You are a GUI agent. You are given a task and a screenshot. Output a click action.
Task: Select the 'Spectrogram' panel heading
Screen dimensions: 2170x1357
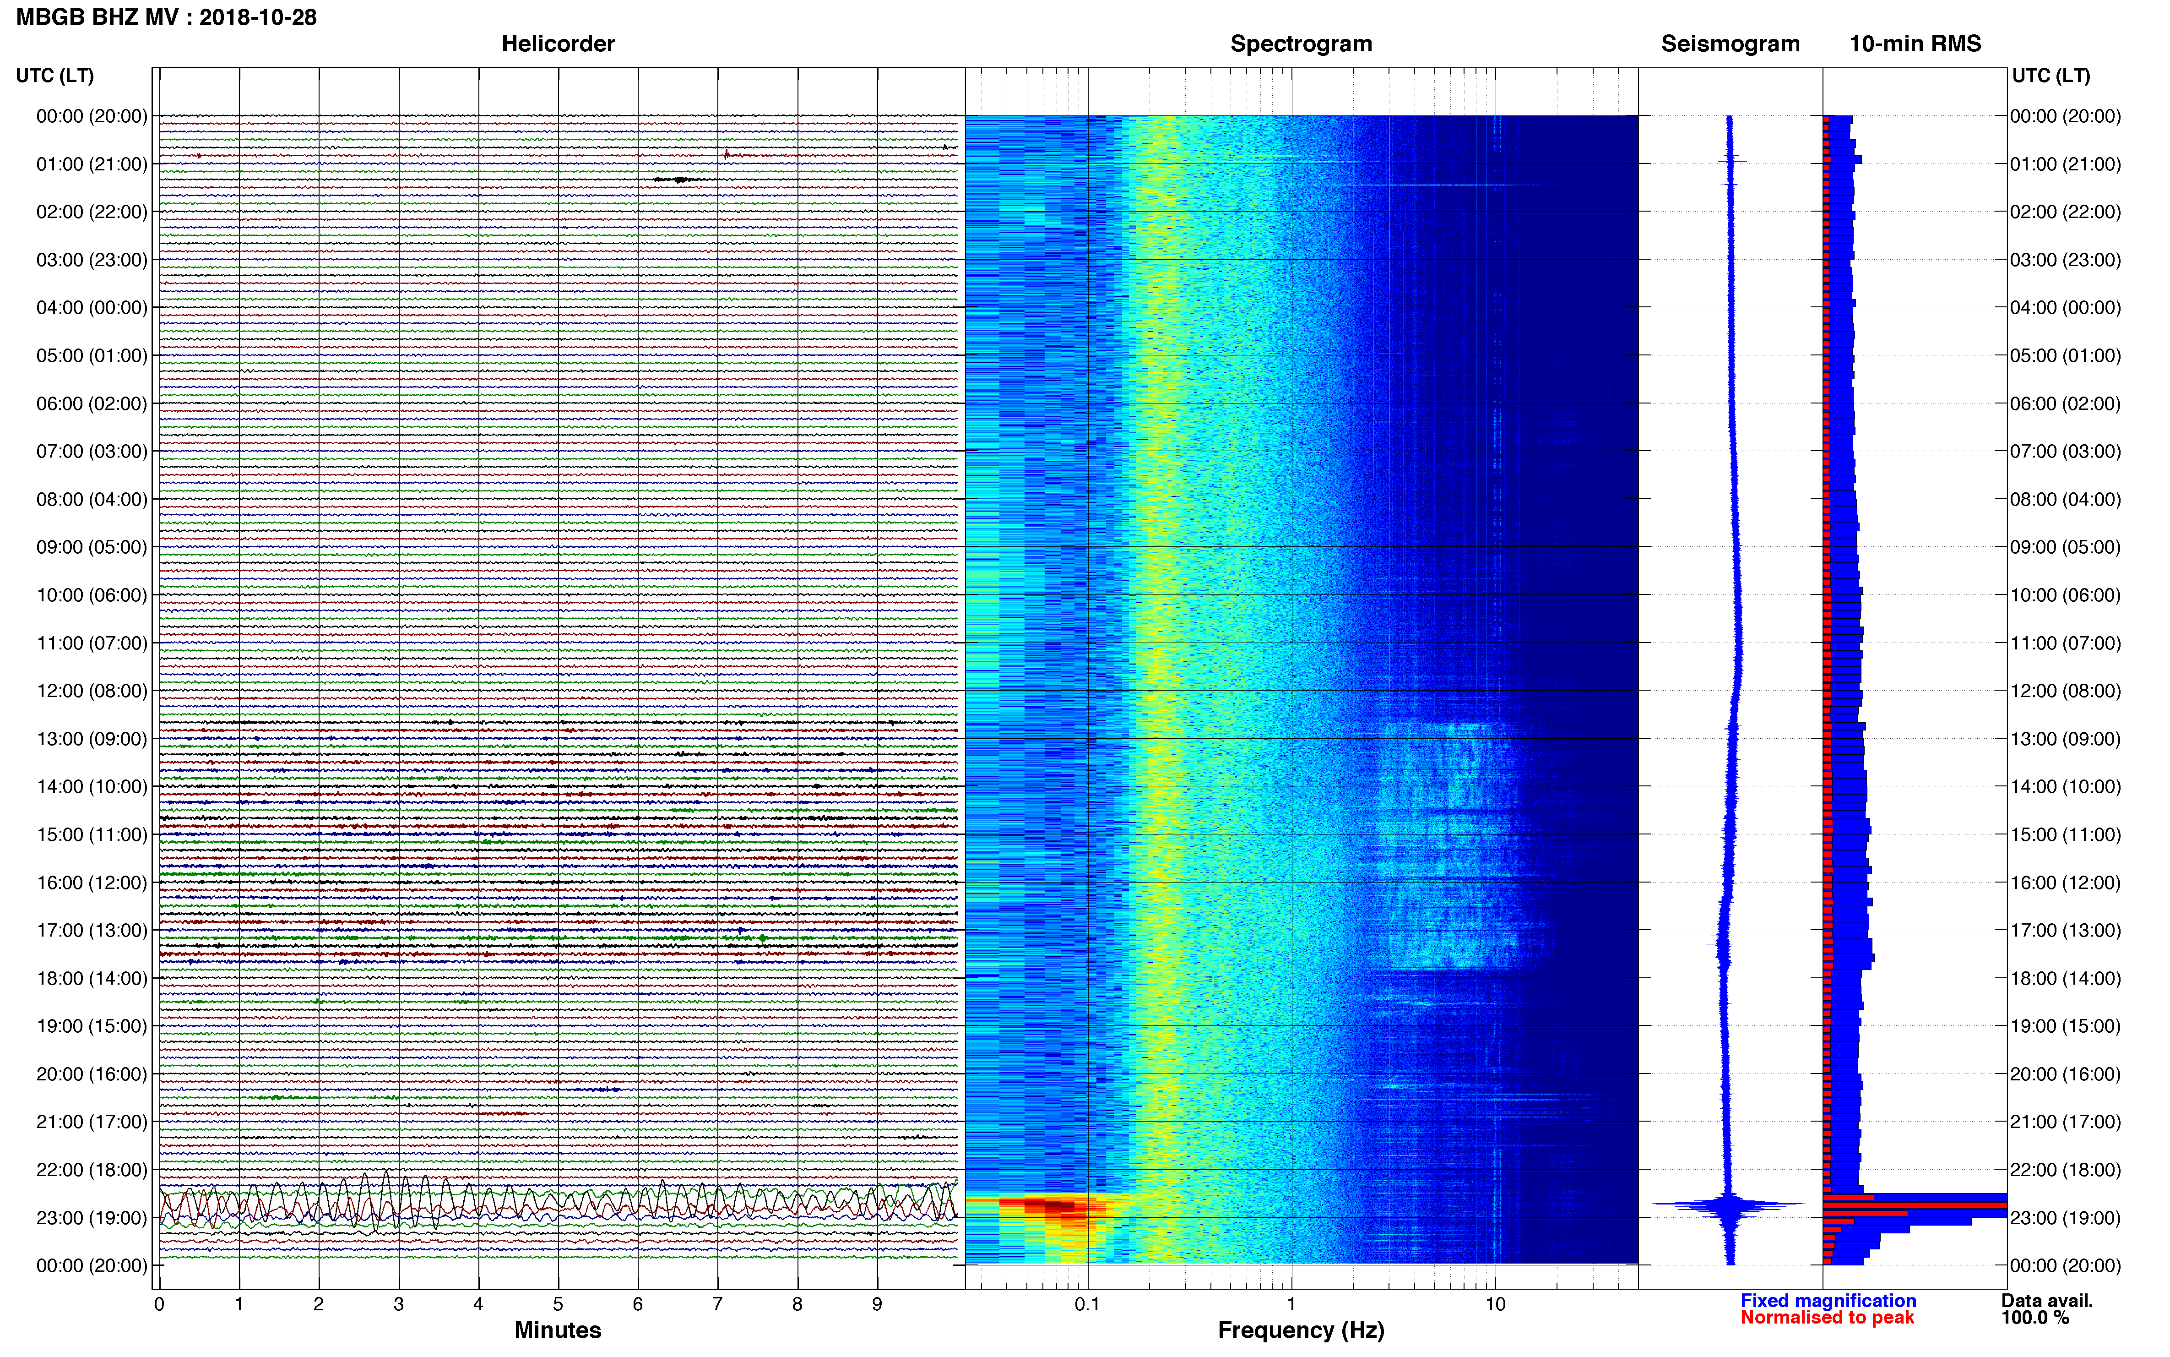1301,43
